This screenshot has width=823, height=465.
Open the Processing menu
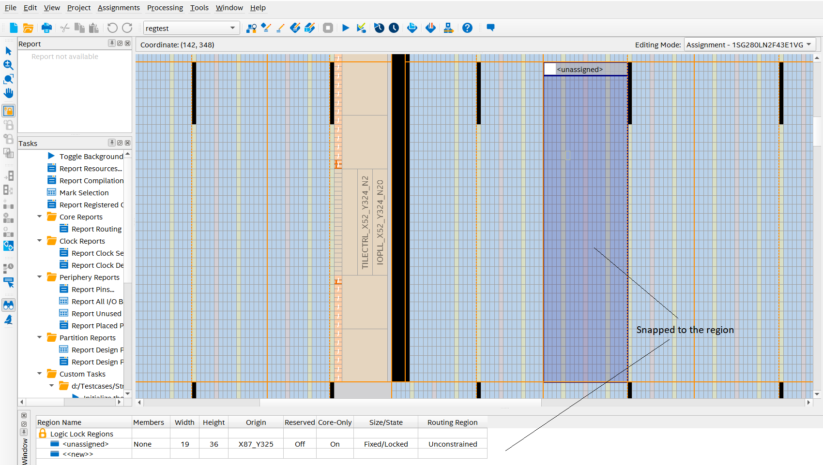point(165,8)
